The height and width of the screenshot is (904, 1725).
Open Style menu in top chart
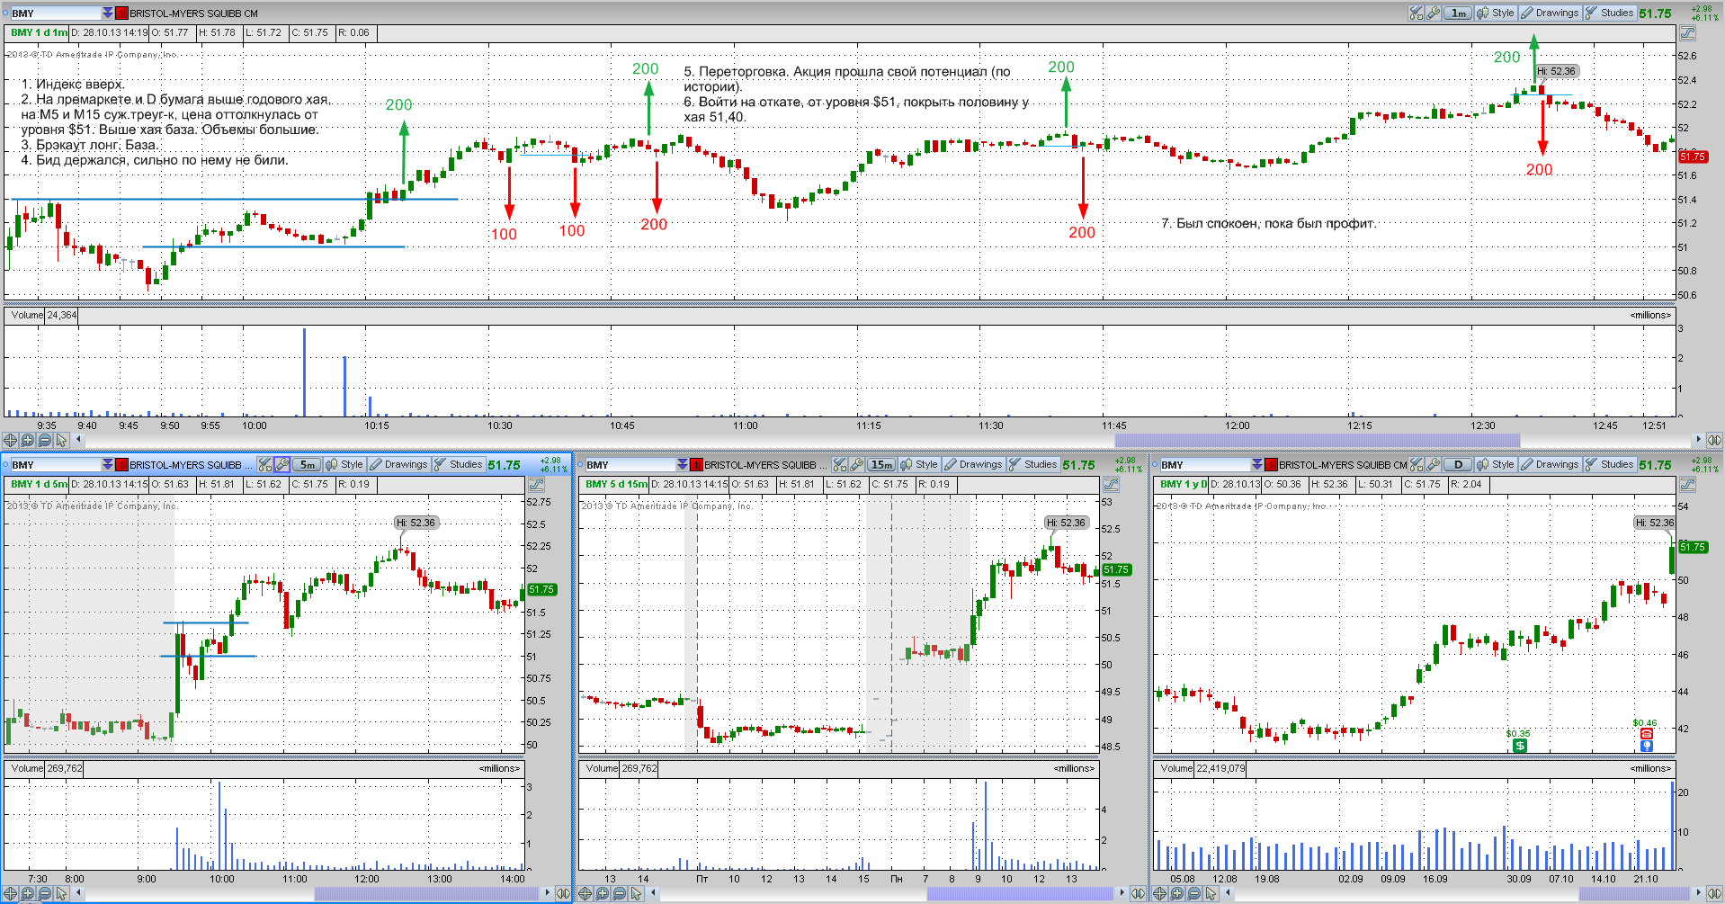[x=1496, y=13]
